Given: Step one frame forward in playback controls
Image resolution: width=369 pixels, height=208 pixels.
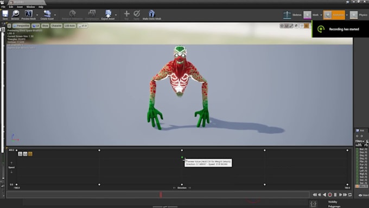Looking at the screenshot, I should [x=340, y=194].
